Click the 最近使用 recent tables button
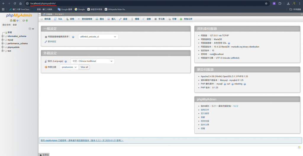 [7, 25]
